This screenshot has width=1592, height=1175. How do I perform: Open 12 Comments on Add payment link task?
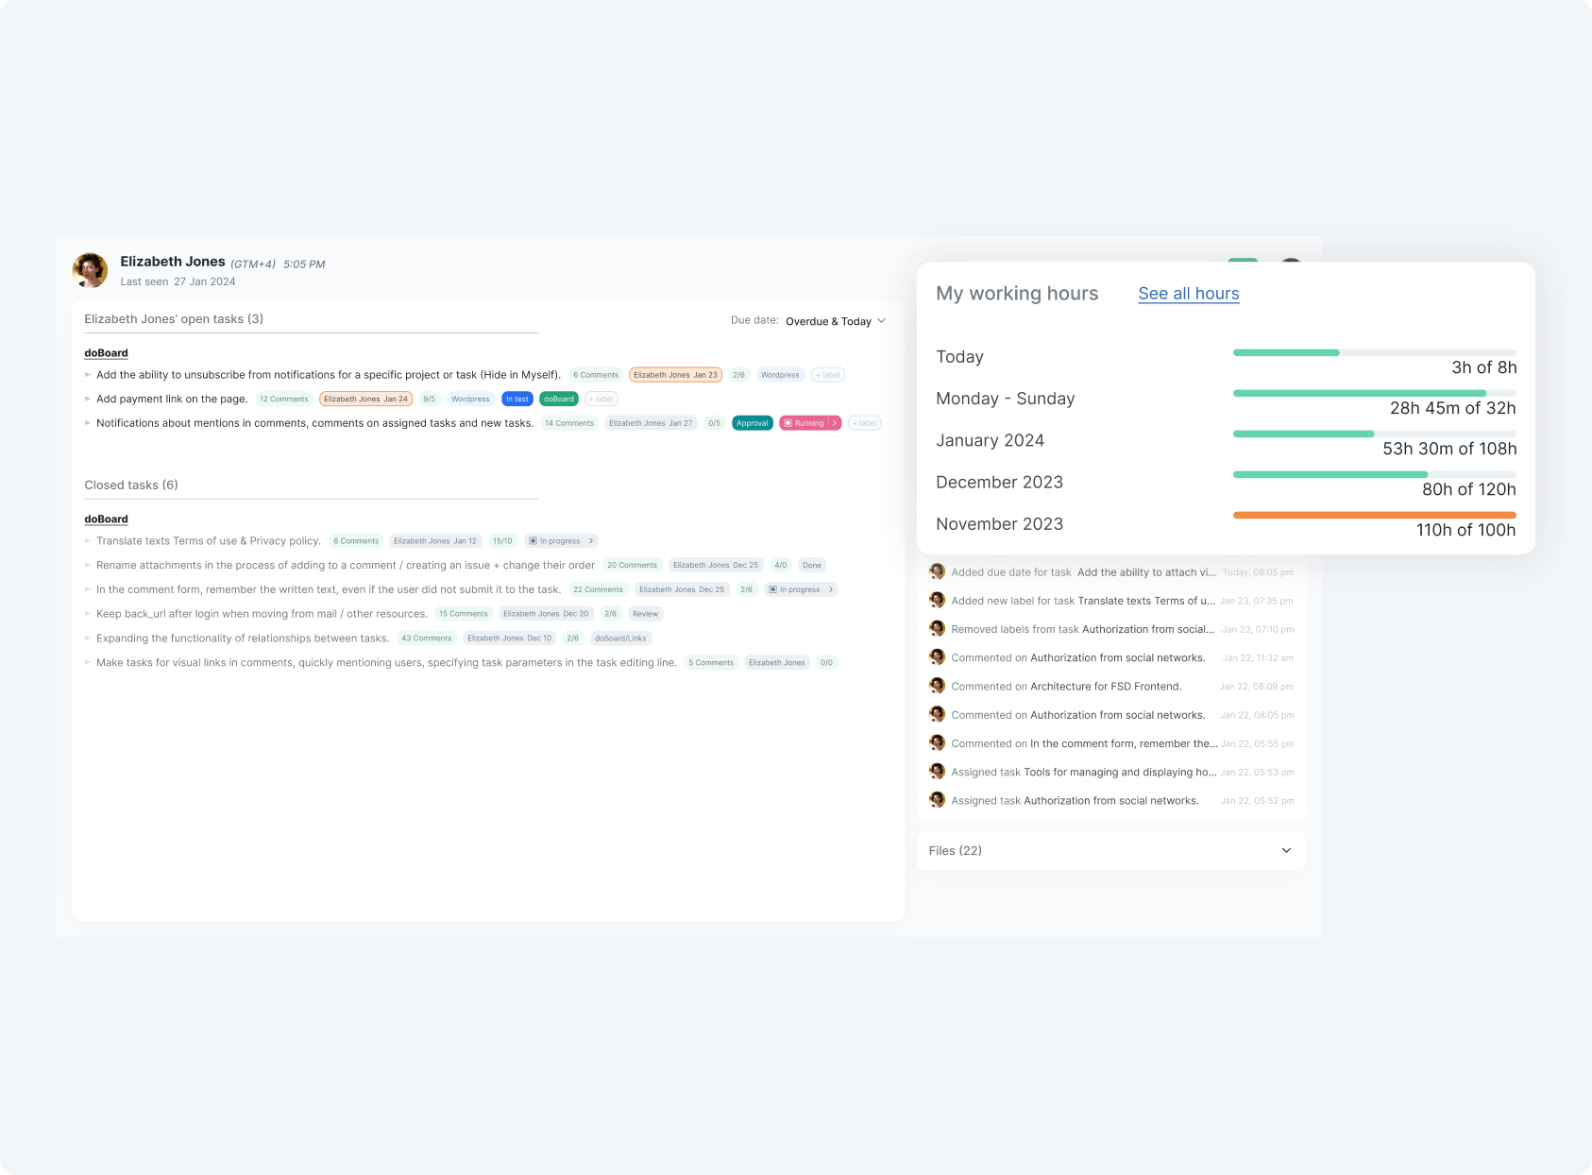click(283, 399)
